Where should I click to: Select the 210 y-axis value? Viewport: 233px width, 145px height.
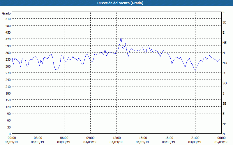[8, 86]
